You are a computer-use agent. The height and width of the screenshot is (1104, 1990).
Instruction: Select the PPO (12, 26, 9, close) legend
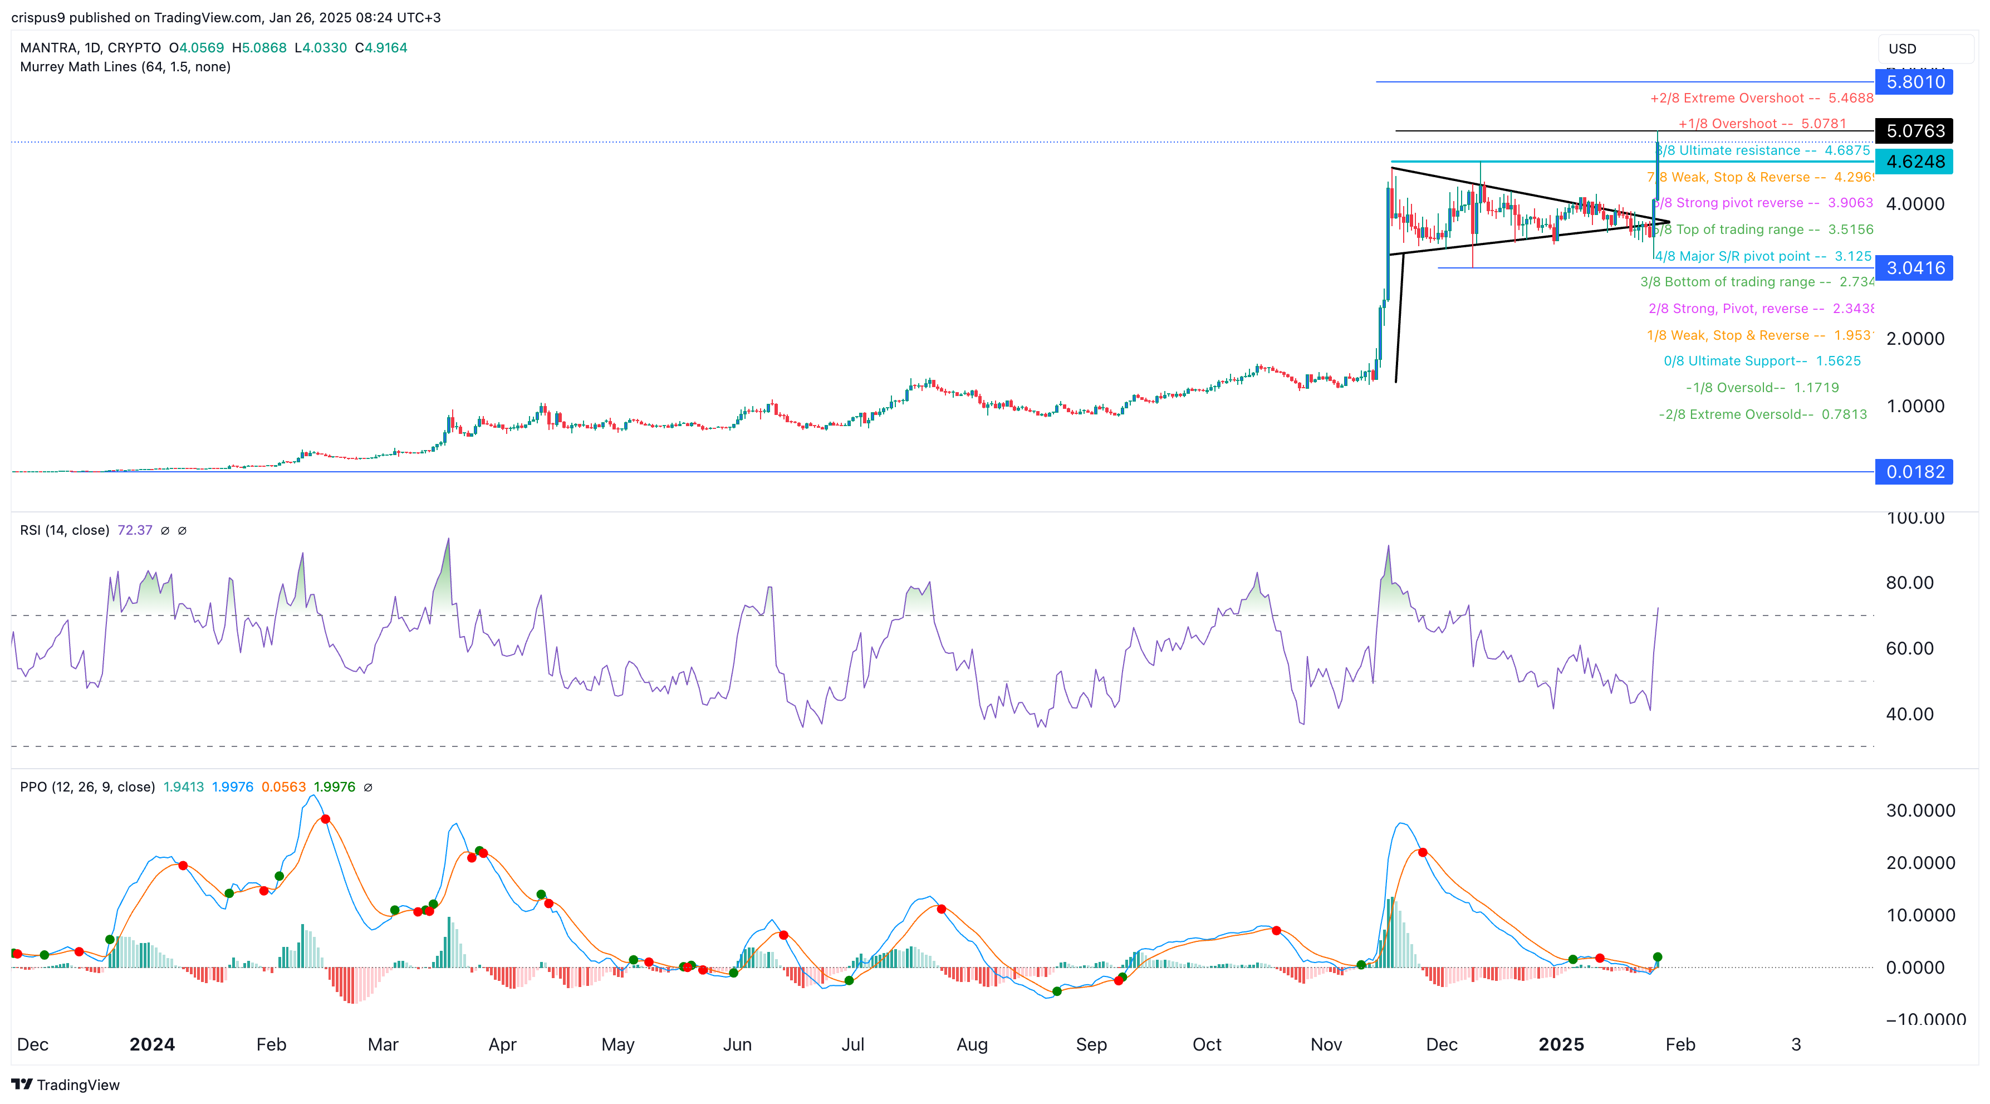(x=87, y=787)
